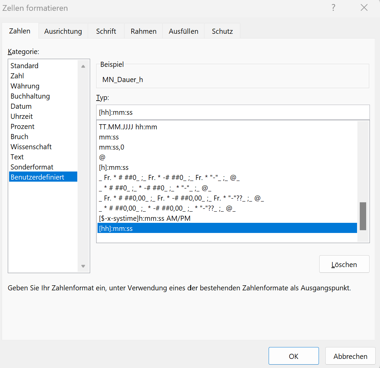Choose the Bruch category
Image resolution: width=380 pixels, height=368 pixels.
click(43, 137)
